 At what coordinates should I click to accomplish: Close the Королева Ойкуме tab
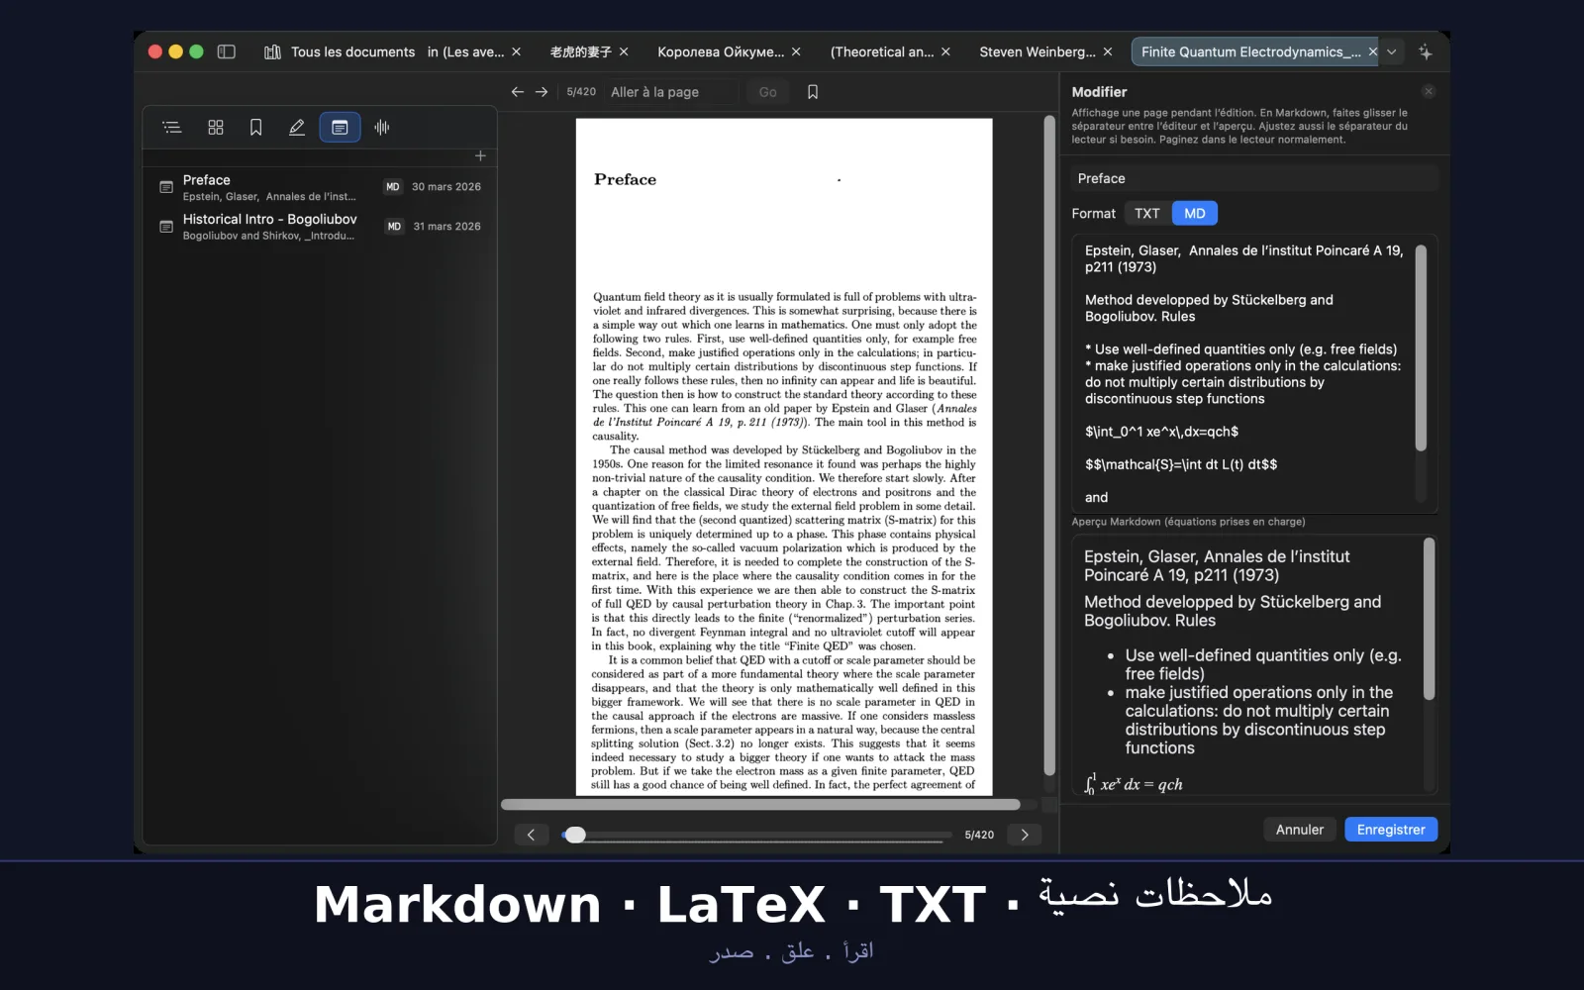pos(796,51)
